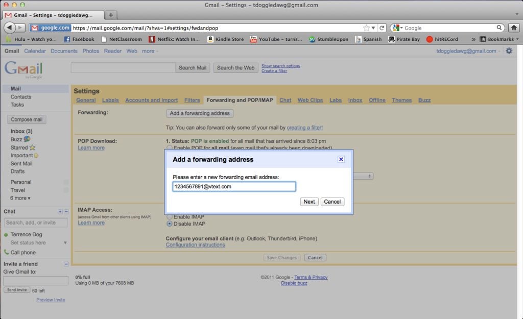The height and width of the screenshot is (319, 523).
Task: Close the Add a forwarding address dialog
Action: click(341, 159)
